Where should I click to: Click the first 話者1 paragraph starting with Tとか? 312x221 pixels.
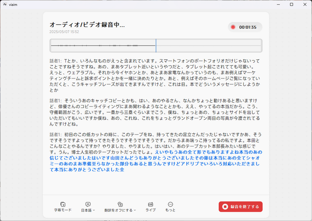tap(155, 75)
